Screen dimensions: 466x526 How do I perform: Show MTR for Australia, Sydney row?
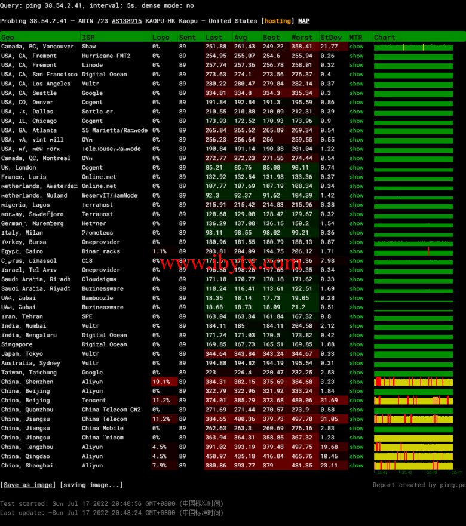tap(356, 363)
